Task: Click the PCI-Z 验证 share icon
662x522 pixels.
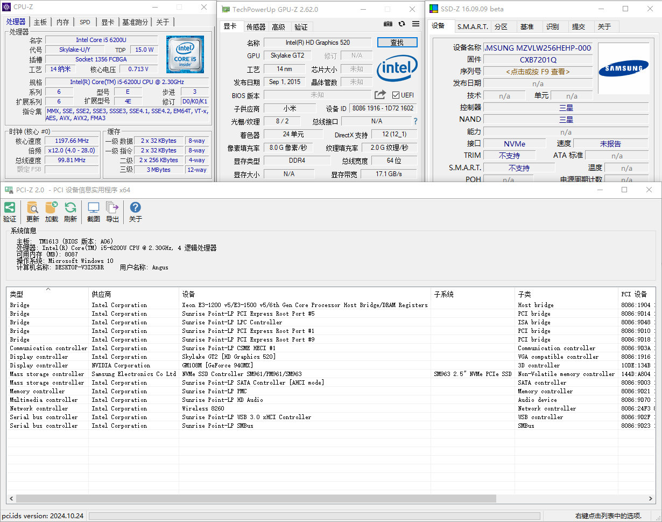Action: 10,207
